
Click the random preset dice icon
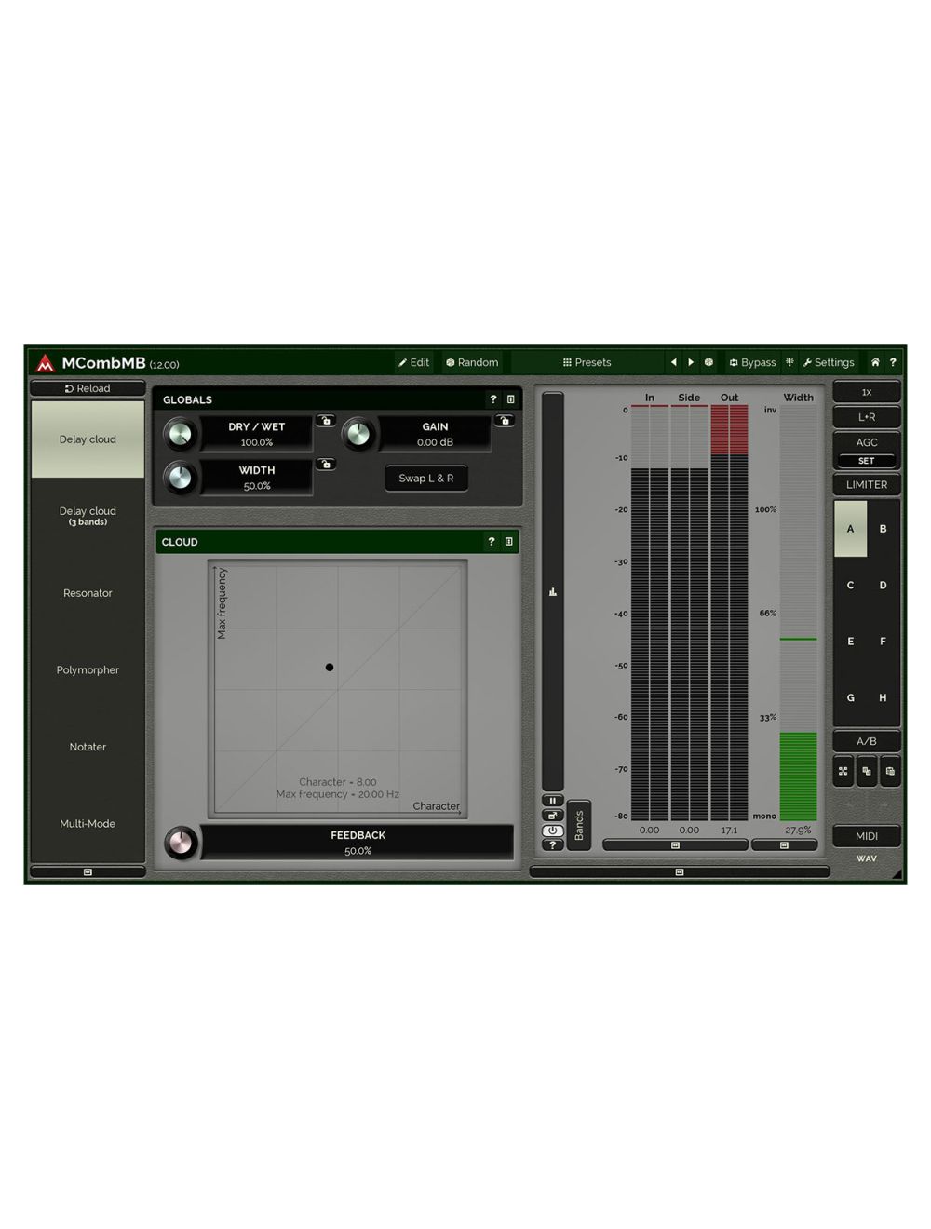(x=708, y=362)
